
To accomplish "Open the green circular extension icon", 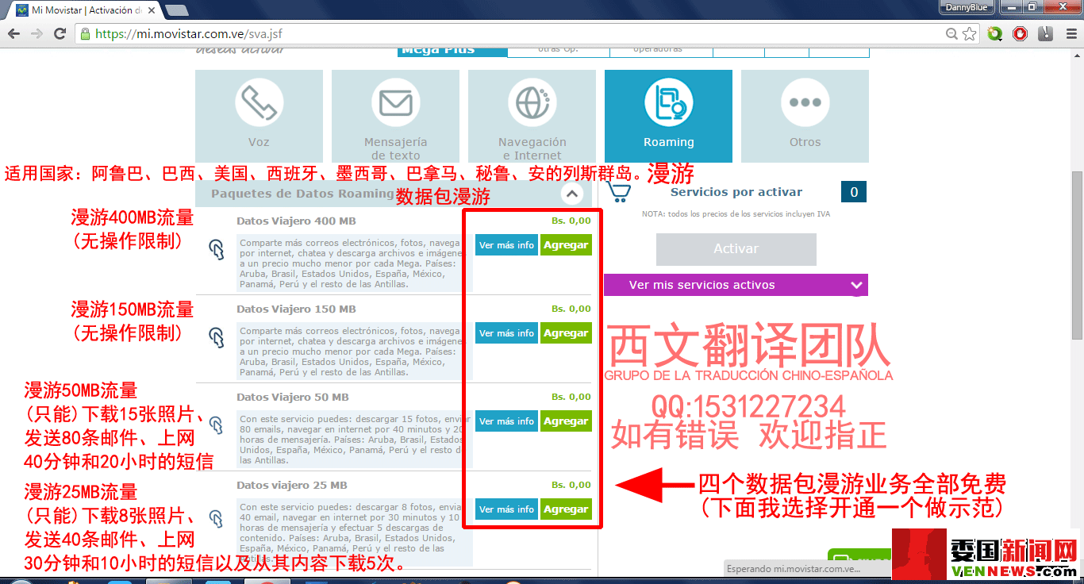I will pyautogui.click(x=994, y=34).
